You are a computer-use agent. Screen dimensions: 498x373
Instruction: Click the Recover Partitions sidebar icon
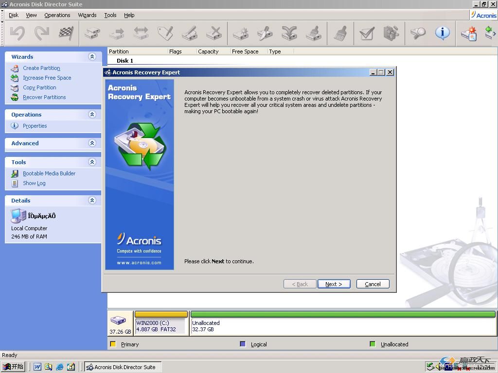pos(15,97)
